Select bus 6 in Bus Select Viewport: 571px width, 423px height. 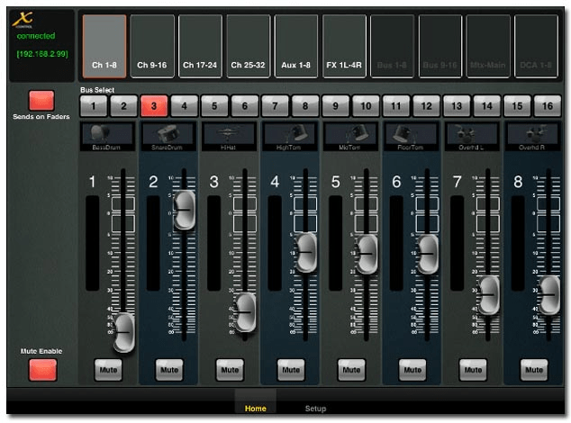click(245, 106)
